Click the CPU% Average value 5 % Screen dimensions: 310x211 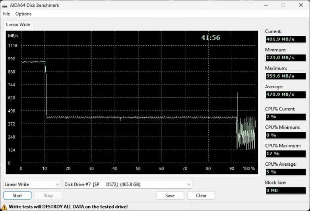pos(286,172)
